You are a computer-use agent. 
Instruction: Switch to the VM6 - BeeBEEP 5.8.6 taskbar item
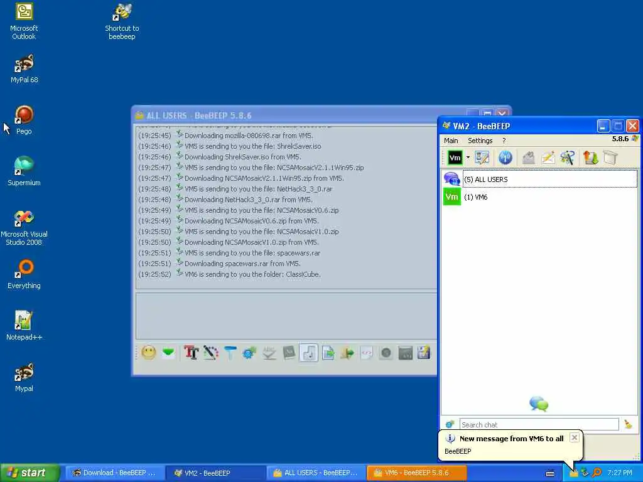(x=416, y=473)
